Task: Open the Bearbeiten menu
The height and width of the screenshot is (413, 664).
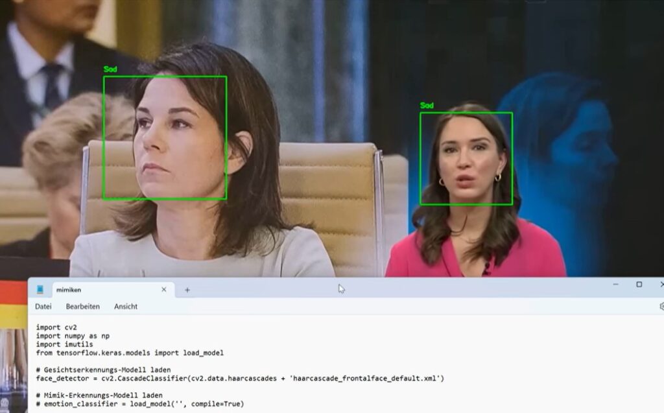Action: pos(82,306)
